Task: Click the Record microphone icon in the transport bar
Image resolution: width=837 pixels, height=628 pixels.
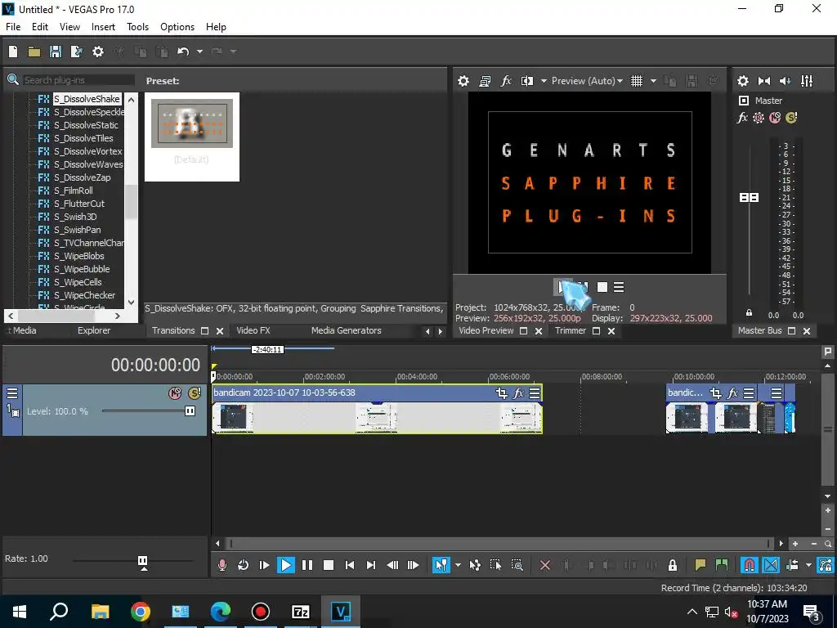Action: coord(222,565)
